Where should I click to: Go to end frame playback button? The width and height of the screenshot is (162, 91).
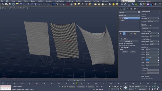click(x=120, y=86)
